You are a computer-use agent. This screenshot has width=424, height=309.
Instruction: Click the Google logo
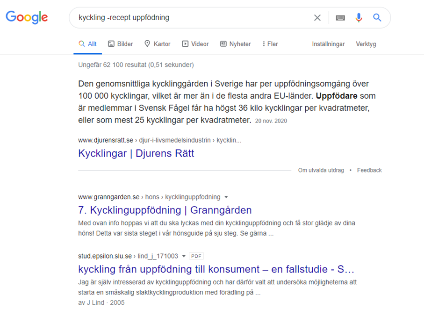27,17
